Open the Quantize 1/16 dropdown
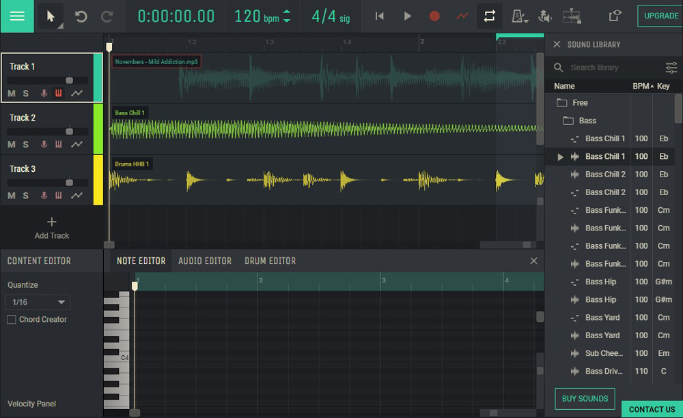The height and width of the screenshot is (418, 683). click(37, 302)
